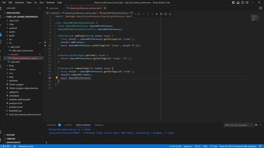
Task: Open errors and warnings count in status bar
Action: tap(6, 146)
